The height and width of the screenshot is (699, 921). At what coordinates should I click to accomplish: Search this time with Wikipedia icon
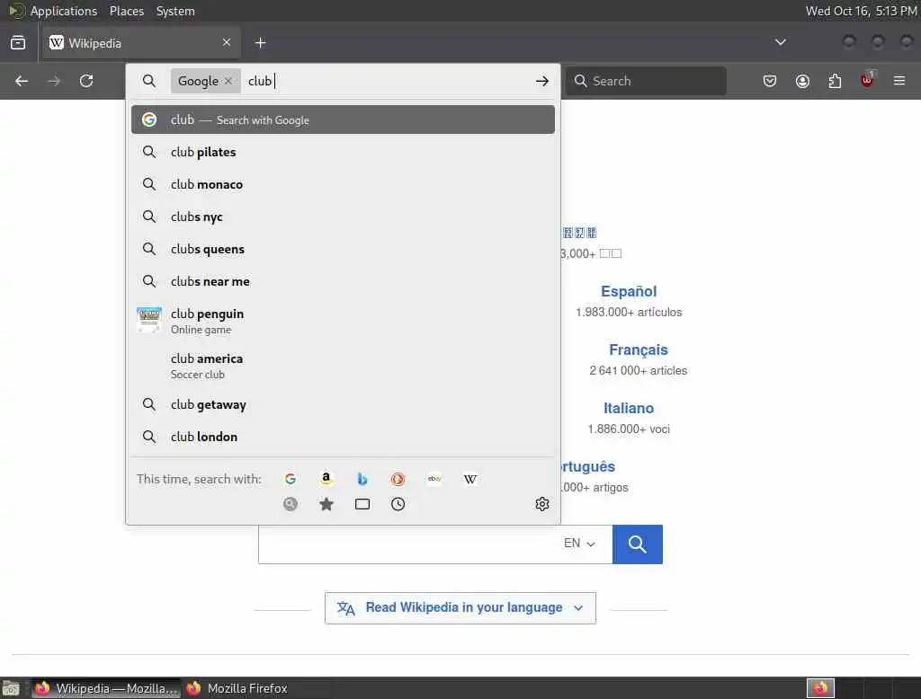pos(469,479)
